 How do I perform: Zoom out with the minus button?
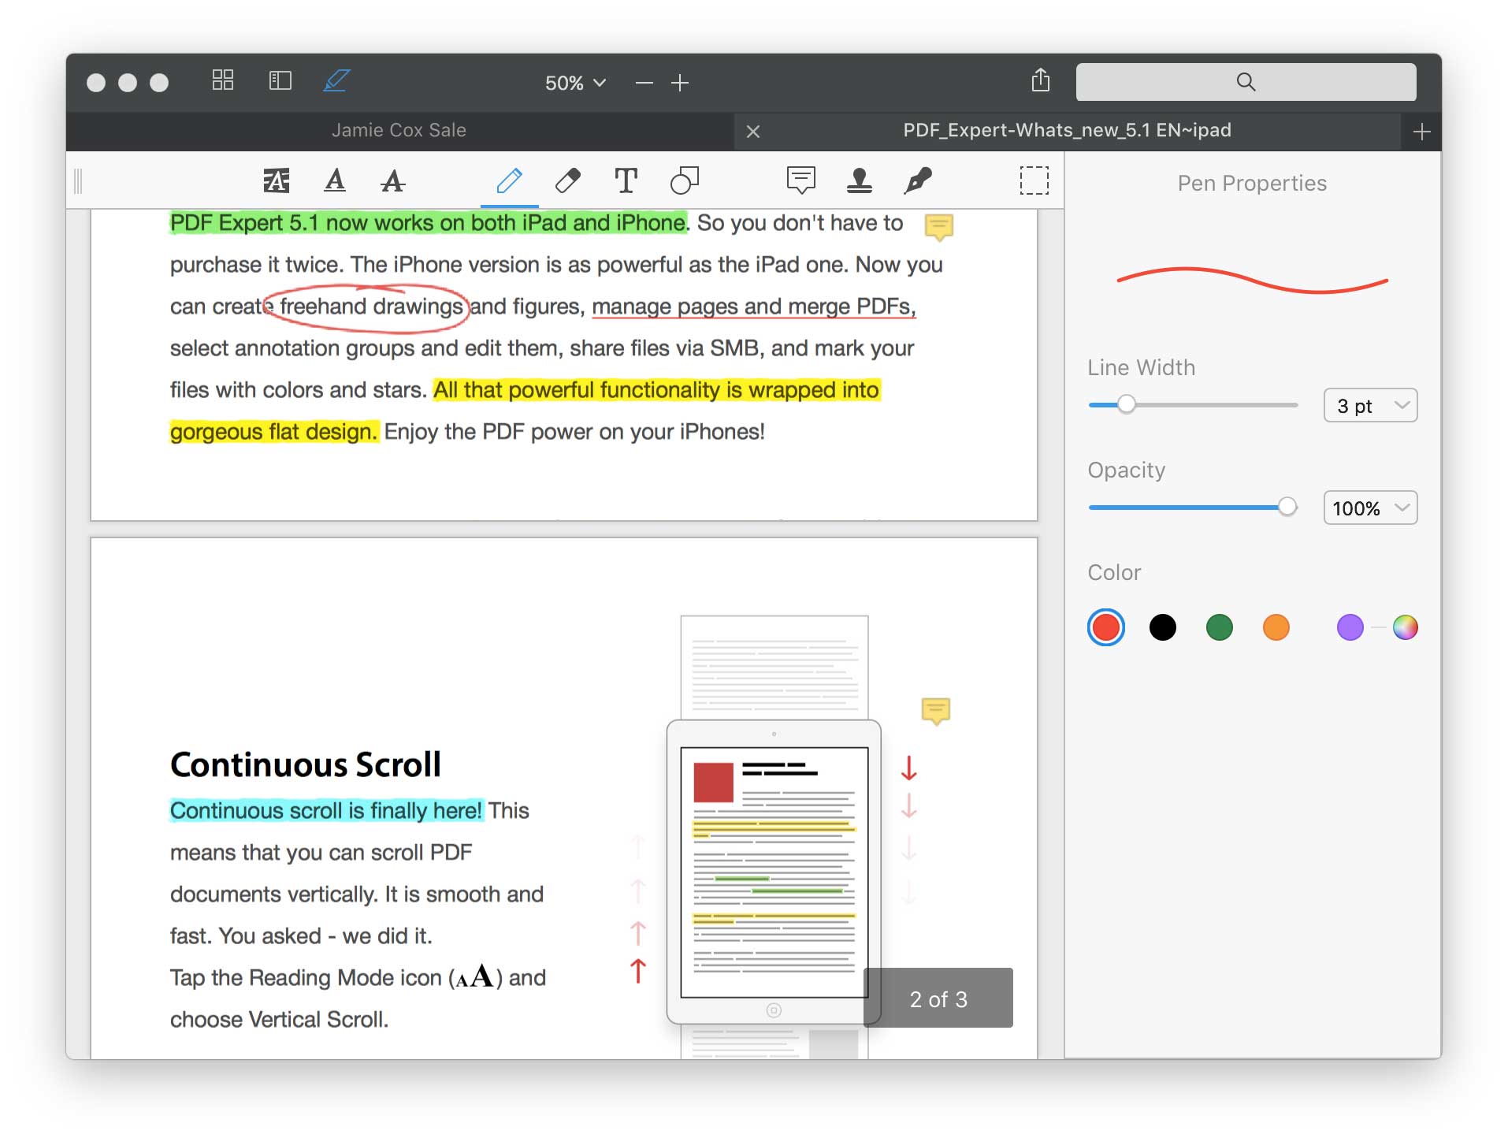pos(644,83)
